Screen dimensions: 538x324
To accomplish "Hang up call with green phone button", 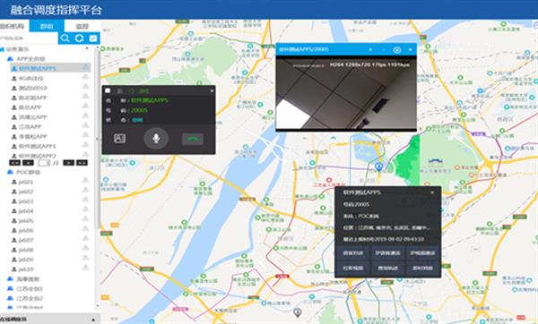I will 193,139.
